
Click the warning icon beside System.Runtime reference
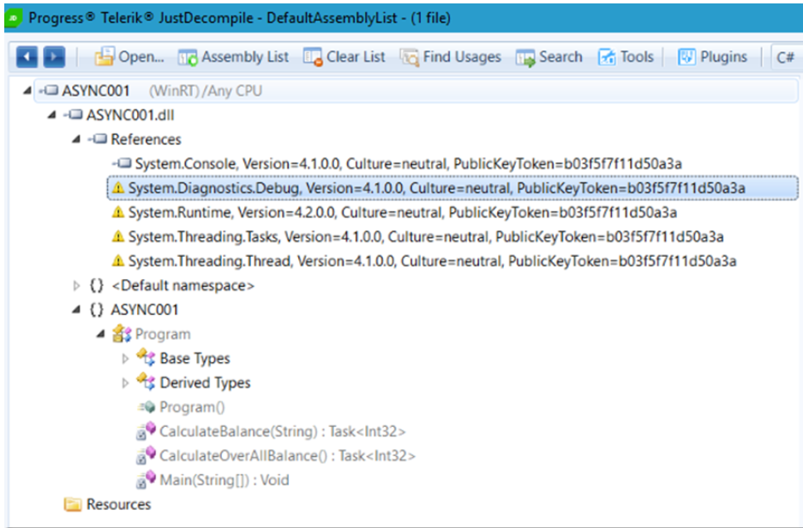(x=117, y=212)
